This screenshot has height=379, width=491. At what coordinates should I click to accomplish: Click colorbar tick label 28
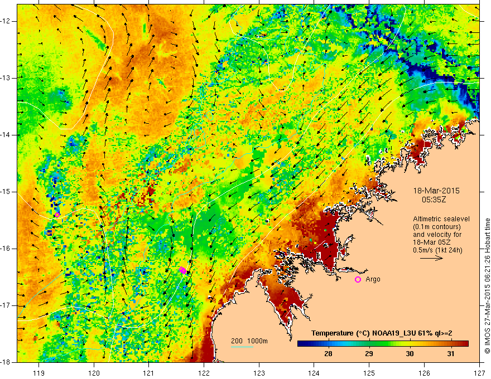click(x=328, y=354)
